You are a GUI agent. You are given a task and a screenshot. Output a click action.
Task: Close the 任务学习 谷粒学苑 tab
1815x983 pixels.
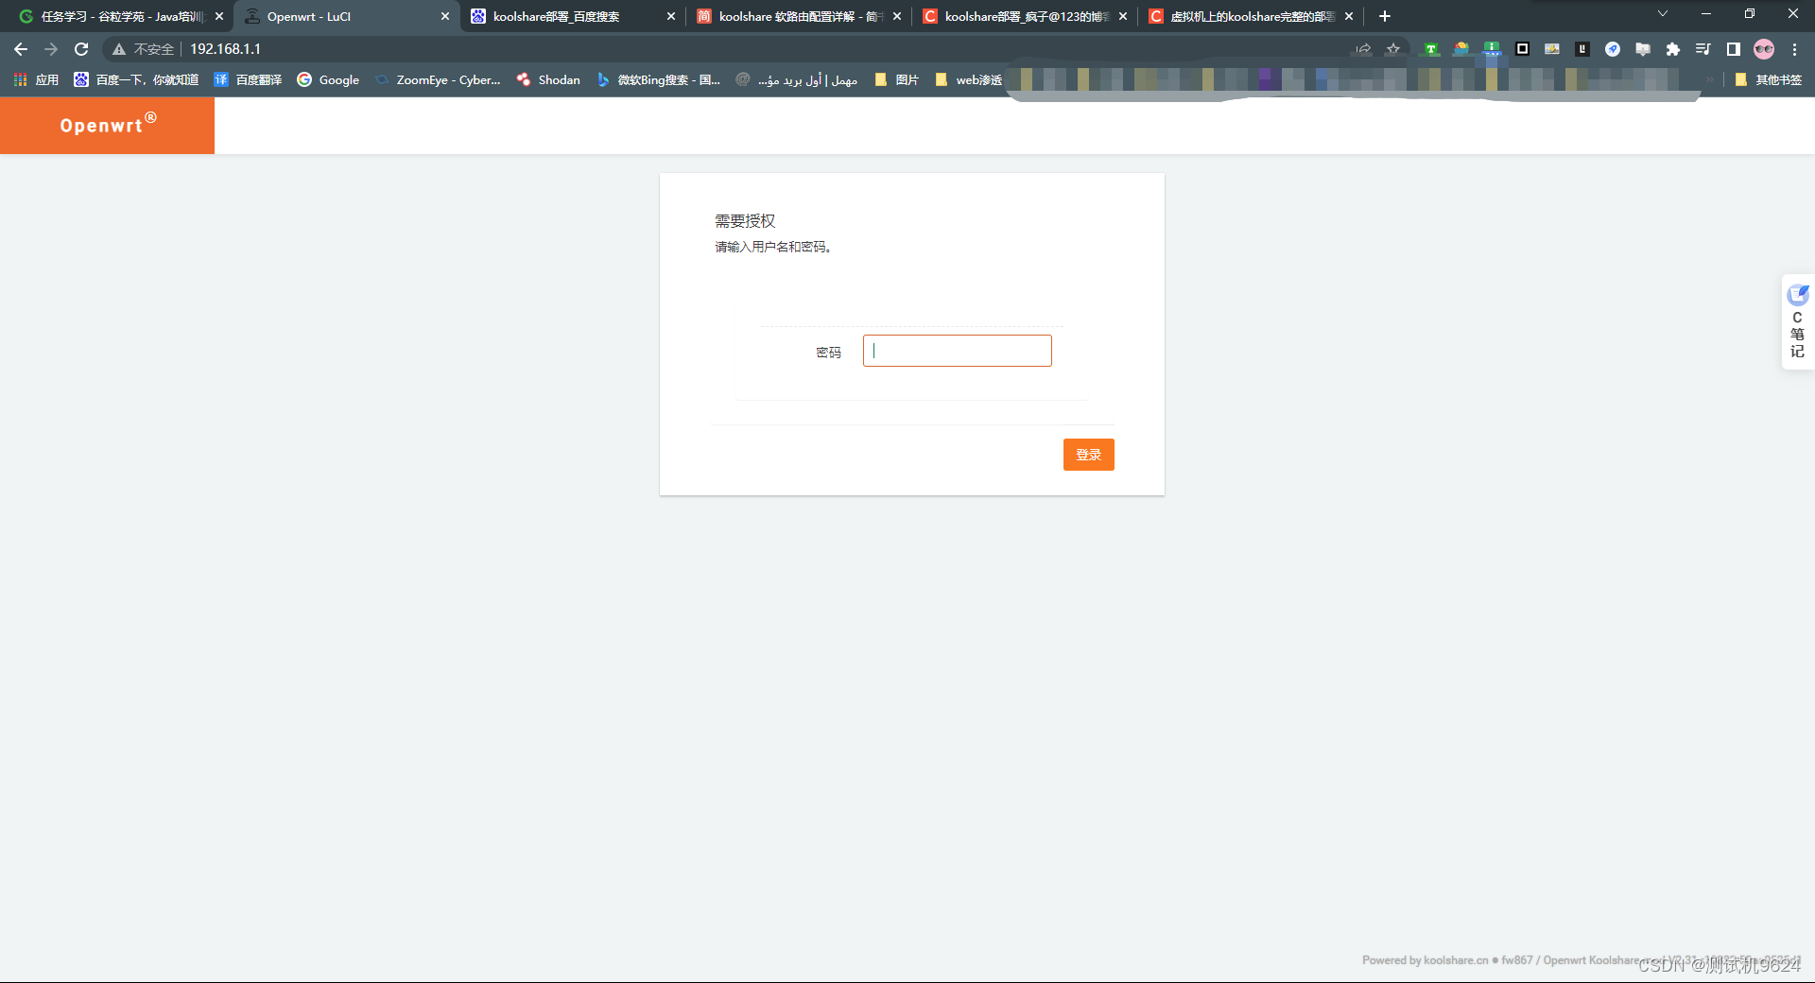219,16
